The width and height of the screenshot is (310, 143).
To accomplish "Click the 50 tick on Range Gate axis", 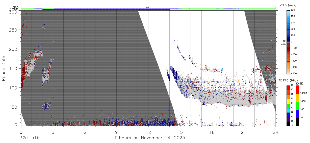I will pyautogui.click(x=14, y=107).
